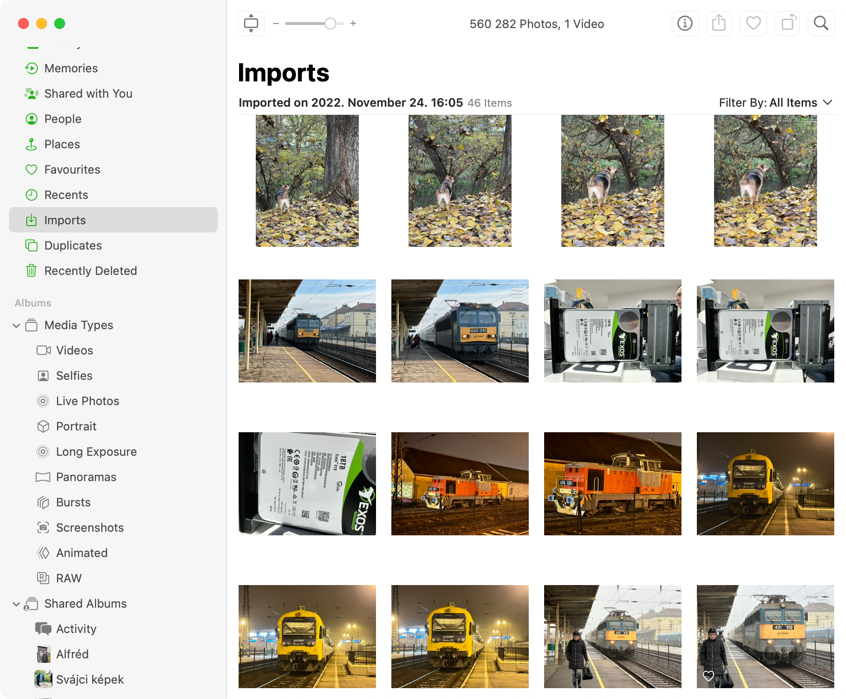The height and width of the screenshot is (699, 846).
Task: Collapse the Media Types folder
Action: [16, 326]
